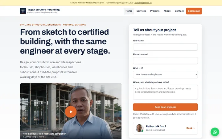Viewport: 222px width, 139px height.
Task: Play the site video
Action: click(71, 112)
